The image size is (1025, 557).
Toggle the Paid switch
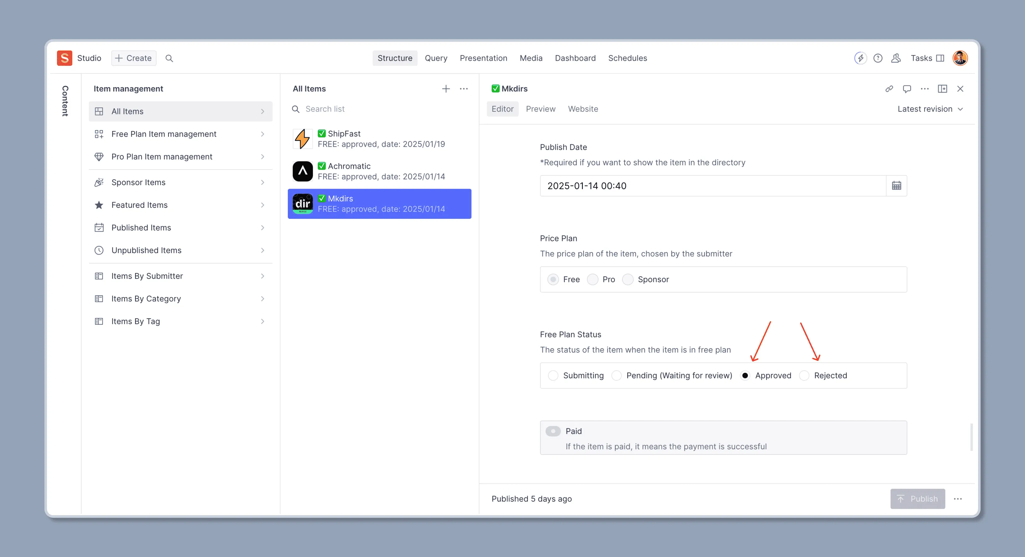[553, 431]
